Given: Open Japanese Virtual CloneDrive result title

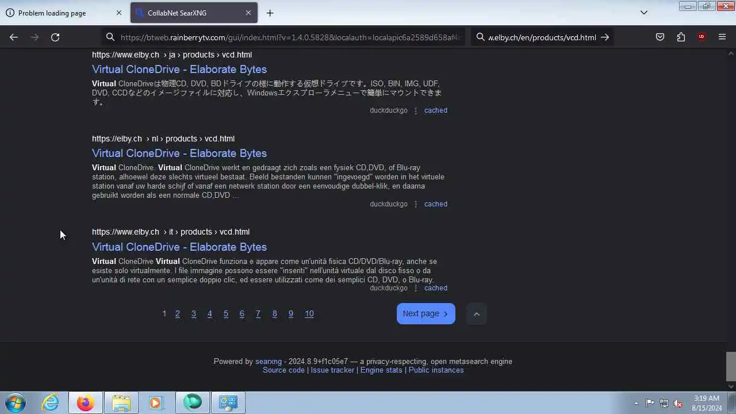Looking at the screenshot, I should click(179, 69).
